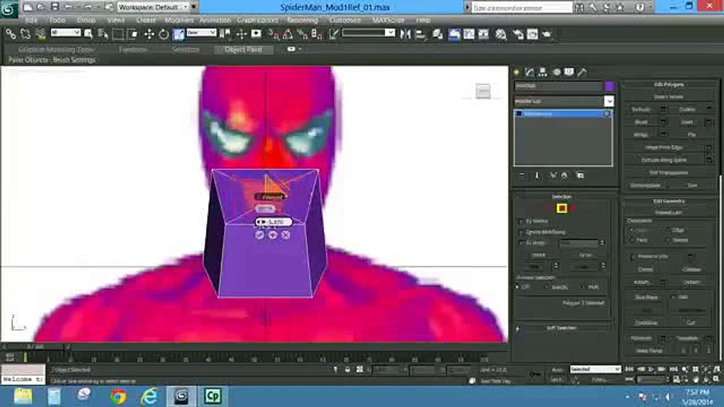Image resolution: width=724 pixels, height=407 pixels.
Task: Click the Attach button
Action: point(641,282)
